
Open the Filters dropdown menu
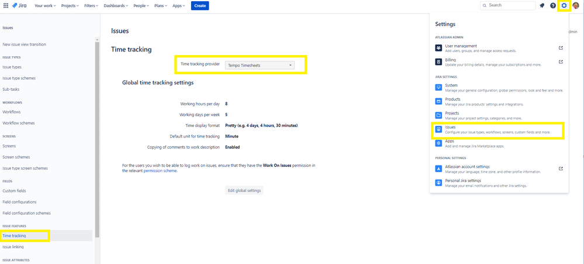pyautogui.click(x=92, y=6)
